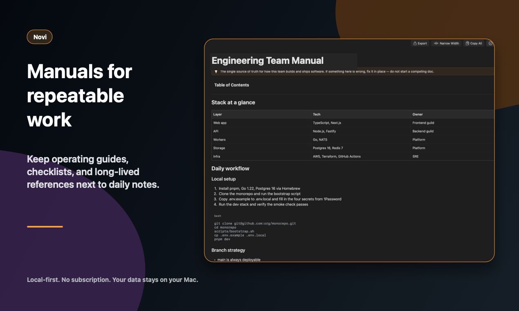Click the single source of truth callout text
This screenshot has height=311, width=519.
(x=327, y=72)
